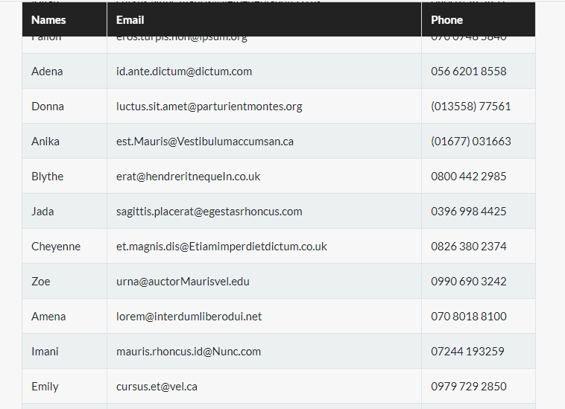Click sagittis.placerat@egestasrhoncus.com email
This screenshot has height=409, width=565.
[209, 212]
